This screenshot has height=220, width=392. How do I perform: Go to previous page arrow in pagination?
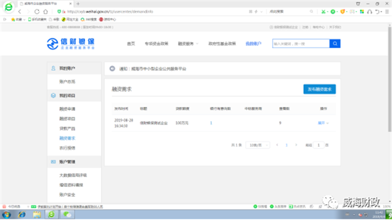[x=277, y=145]
